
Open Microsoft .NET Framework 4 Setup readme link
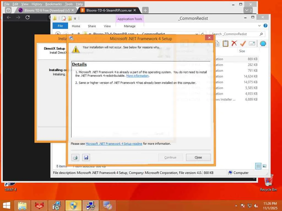(114, 144)
